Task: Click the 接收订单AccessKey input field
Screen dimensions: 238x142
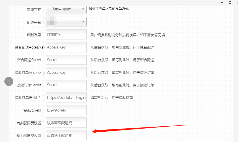Action: 66,73
